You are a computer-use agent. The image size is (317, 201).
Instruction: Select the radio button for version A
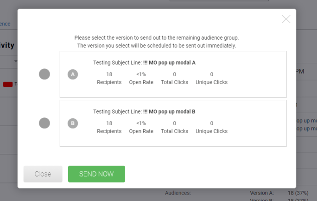point(44,74)
